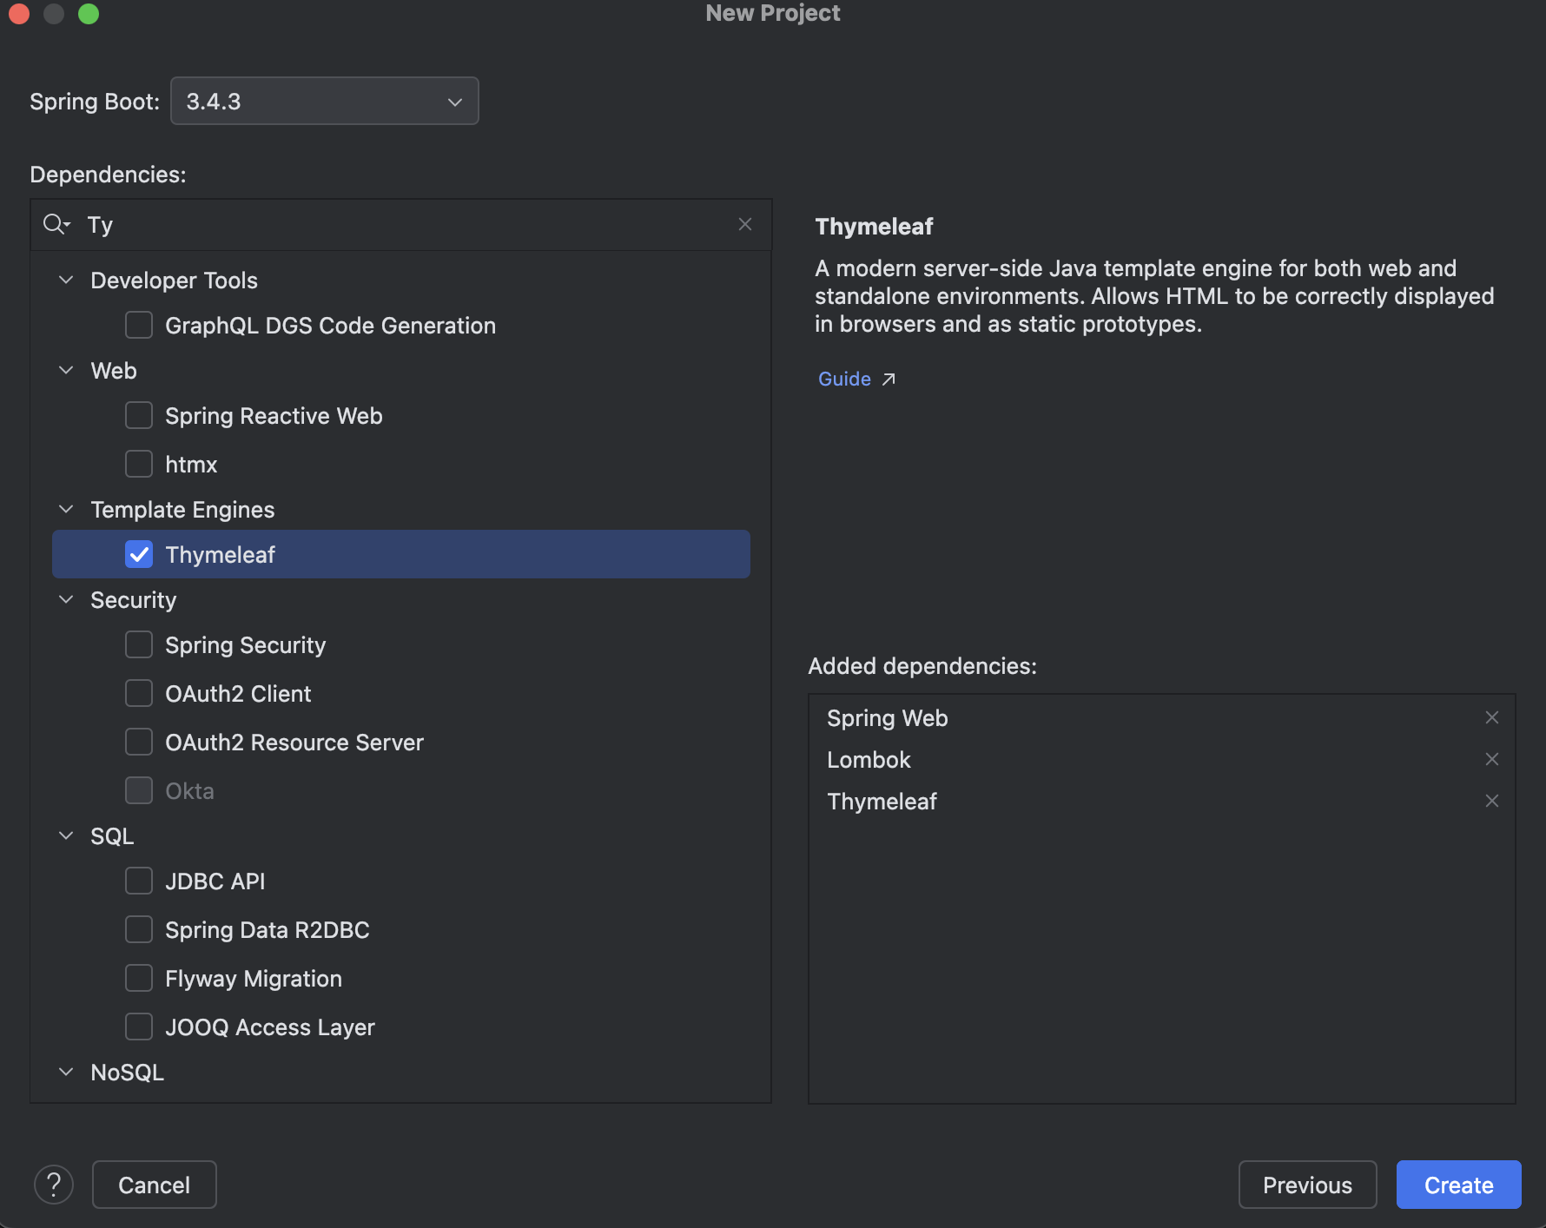Click the Guide external link arrow icon
Viewport: 1546px width, 1228px height.
click(x=889, y=379)
